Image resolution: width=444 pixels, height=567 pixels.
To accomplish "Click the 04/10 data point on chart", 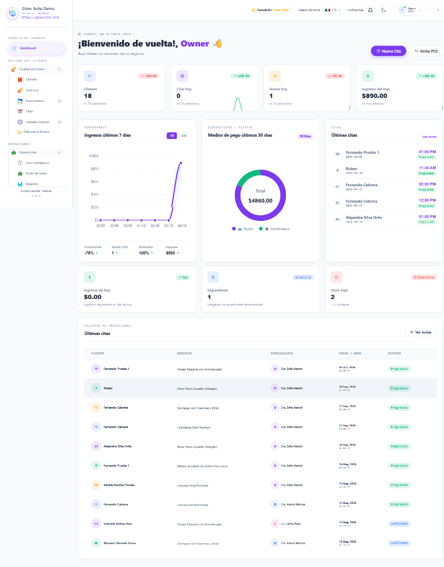I will 181,163.
